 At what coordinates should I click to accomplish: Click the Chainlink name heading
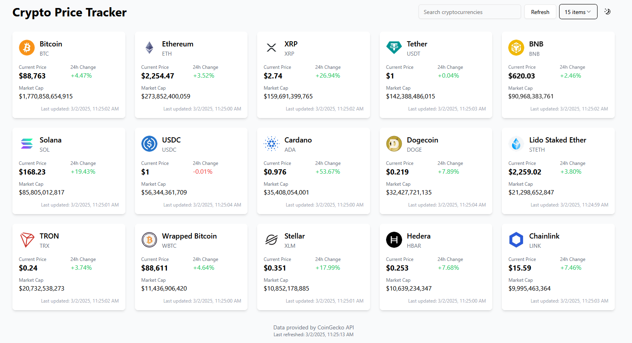click(544, 236)
